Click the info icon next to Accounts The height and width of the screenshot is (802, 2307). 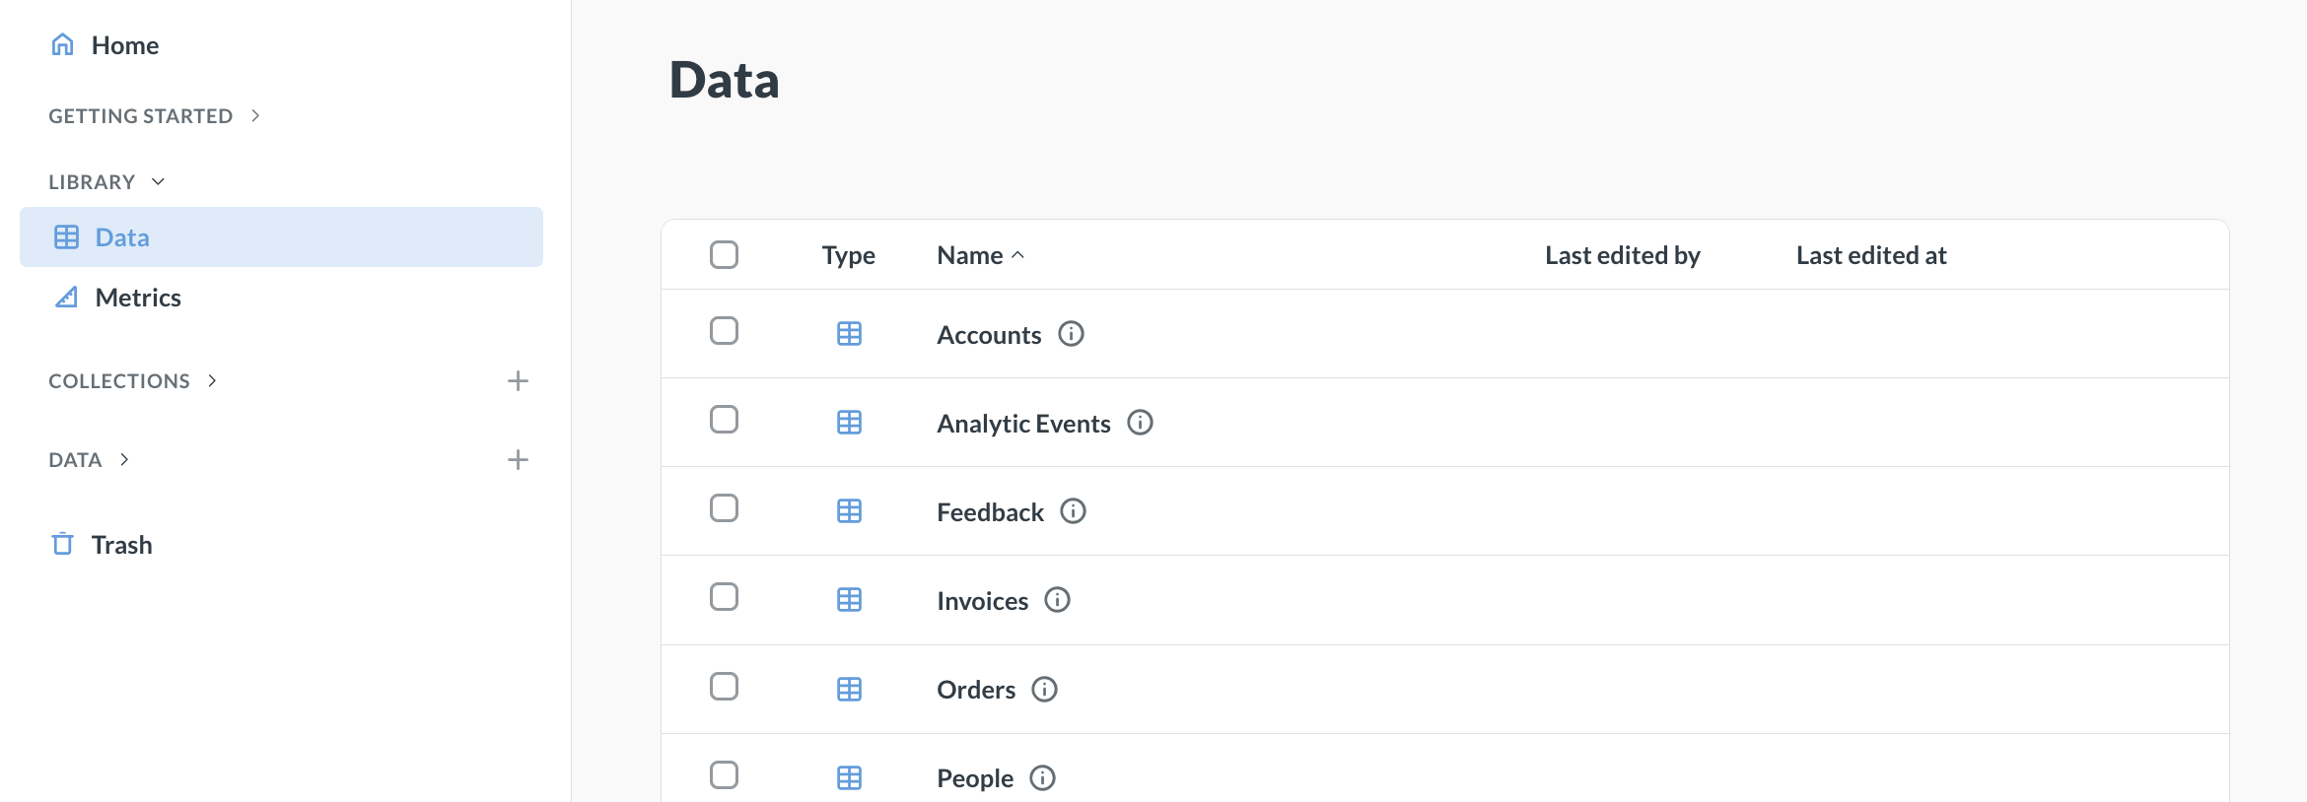(1071, 334)
